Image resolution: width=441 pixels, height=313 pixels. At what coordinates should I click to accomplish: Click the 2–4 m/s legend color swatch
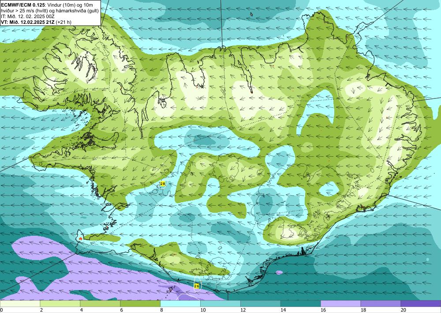tap(60, 303)
